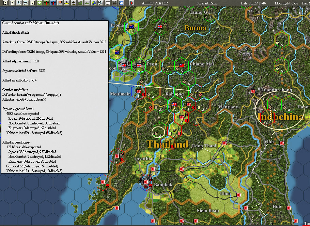The image size is (310, 226).
Task: Select the circled Allied unit above Thailand label
Action: (x=156, y=133)
